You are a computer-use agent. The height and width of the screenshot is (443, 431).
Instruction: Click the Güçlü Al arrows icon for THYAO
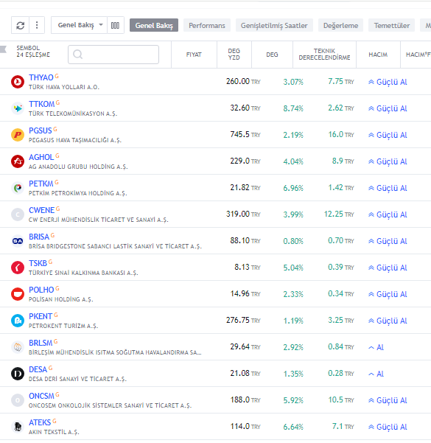(371, 82)
